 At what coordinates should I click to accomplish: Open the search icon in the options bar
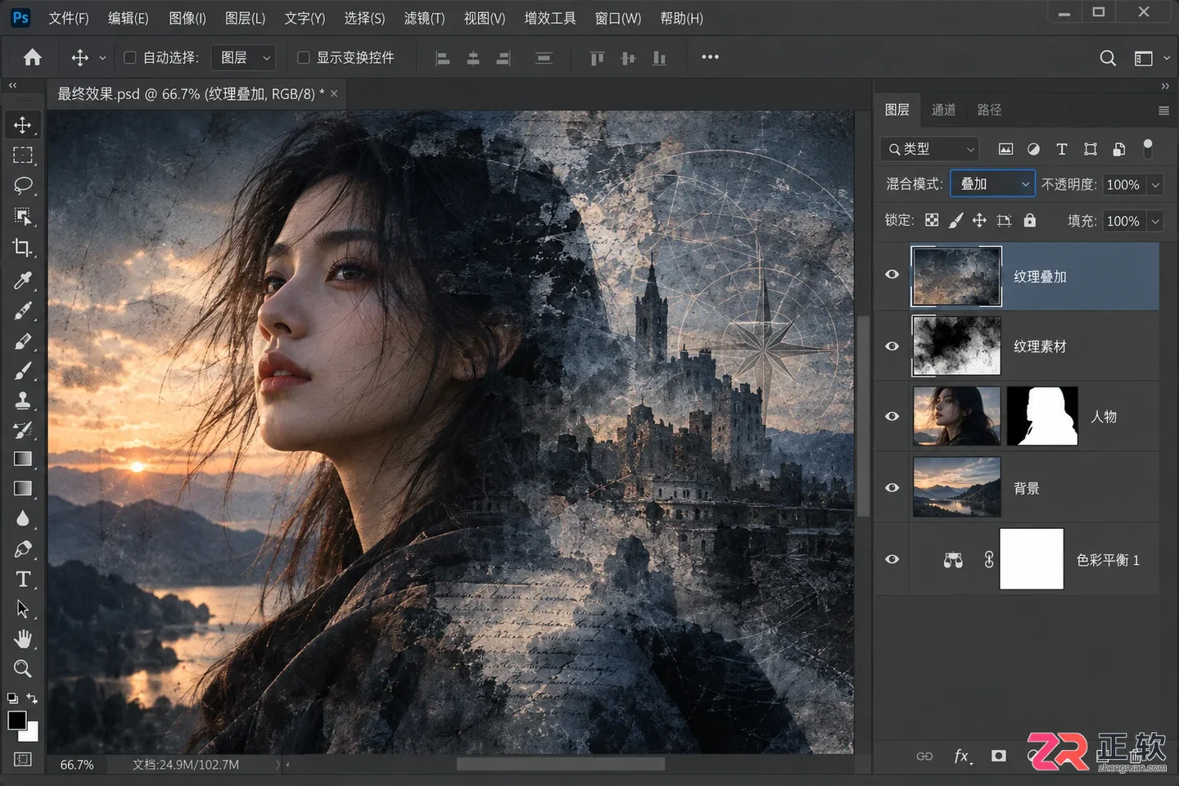1108,57
